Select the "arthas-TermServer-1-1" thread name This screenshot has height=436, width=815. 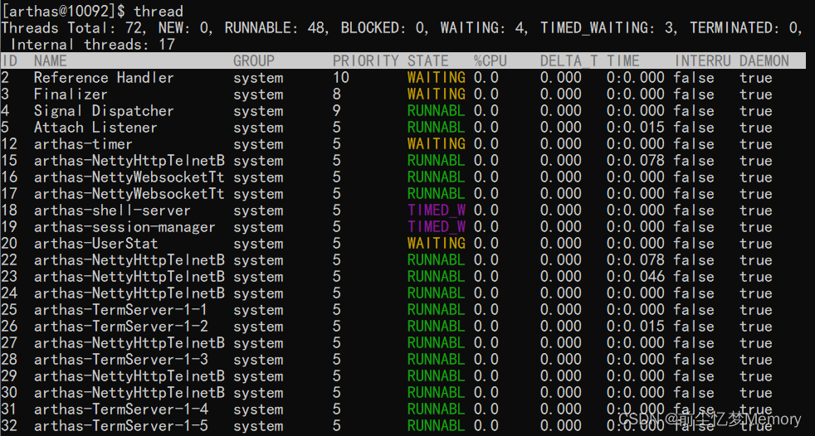[x=120, y=310]
